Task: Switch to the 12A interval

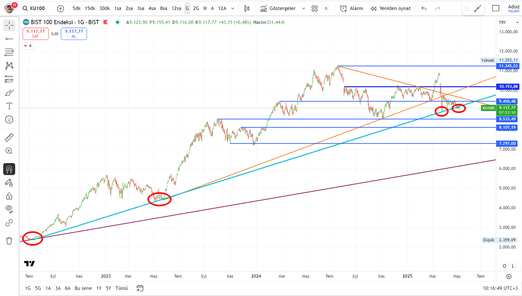Action: 222,8
